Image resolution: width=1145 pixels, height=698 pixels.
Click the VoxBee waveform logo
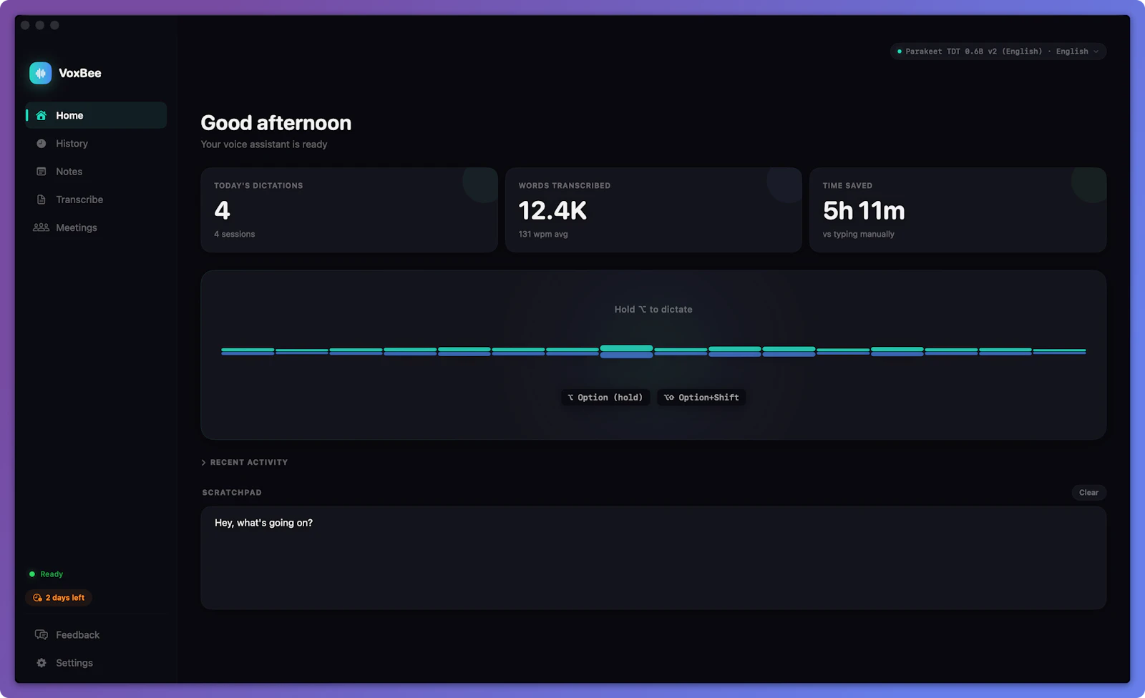pos(40,72)
